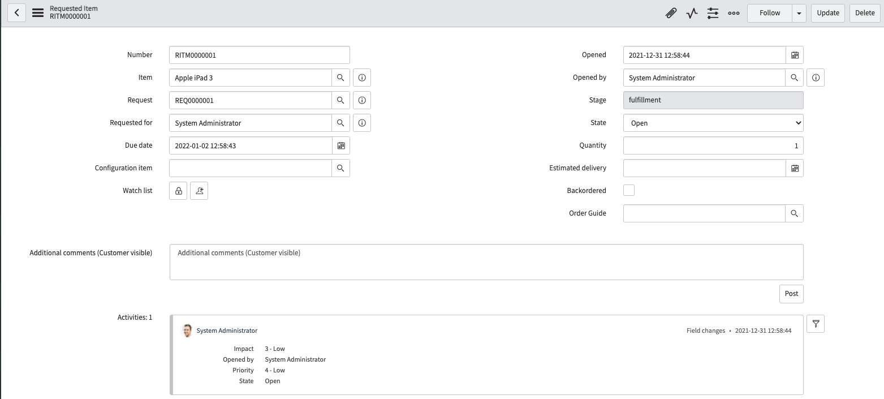Screen dimensions: 884x399
Task: Open the Estimated delivery calendar picker
Action: click(x=795, y=168)
